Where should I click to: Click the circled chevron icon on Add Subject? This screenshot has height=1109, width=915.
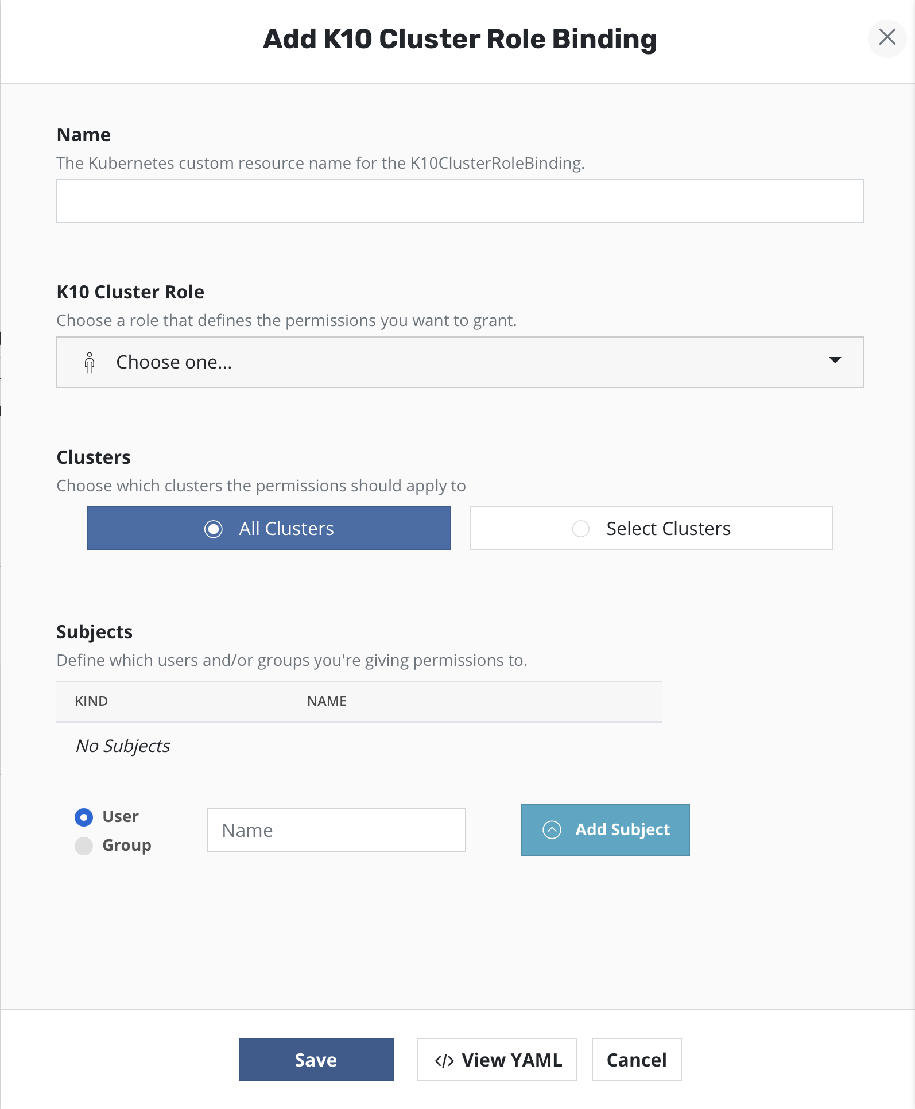click(552, 830)
